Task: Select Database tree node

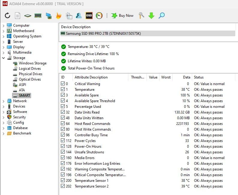Action: (x=20, y=128)
